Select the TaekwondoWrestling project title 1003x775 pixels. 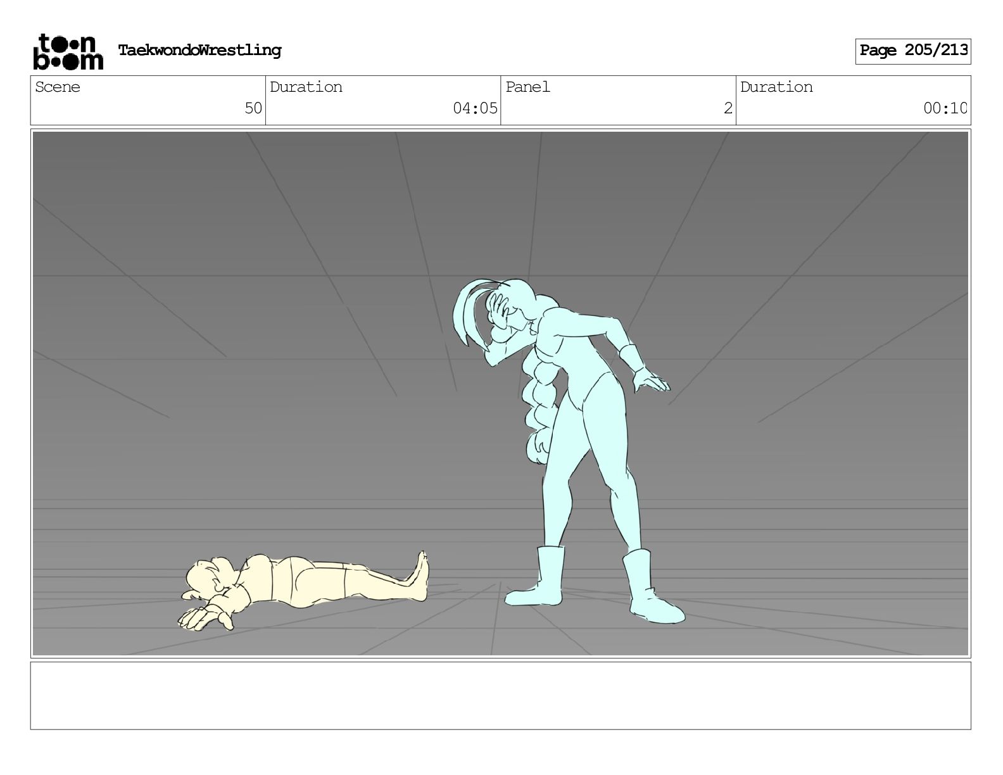tap(199, 51)
